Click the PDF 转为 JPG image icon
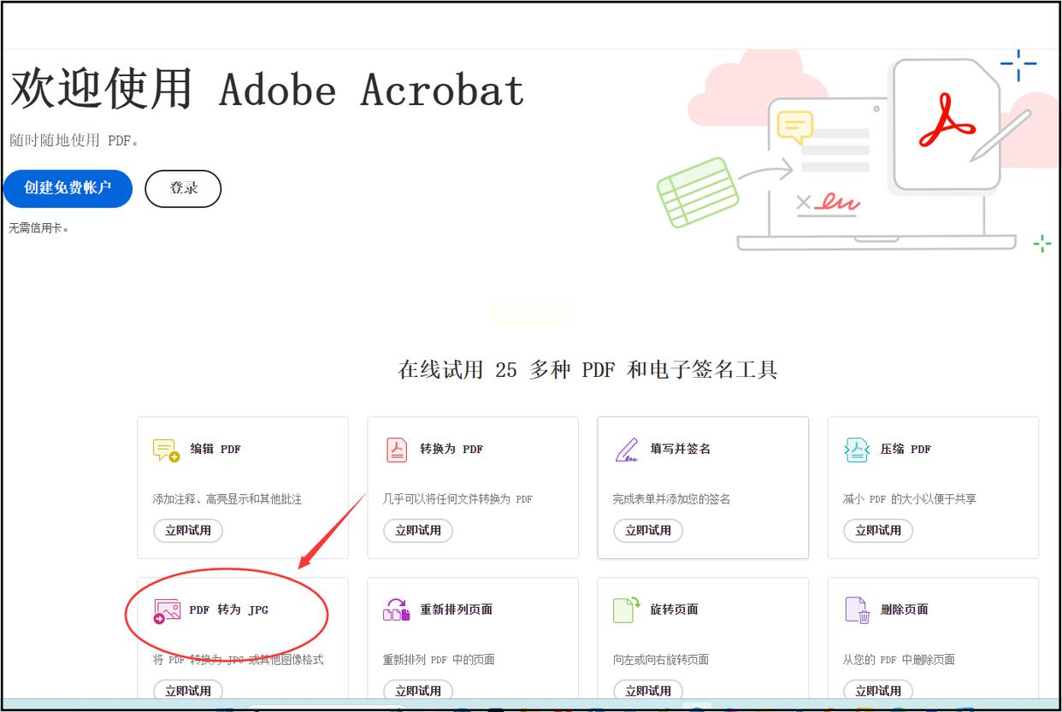Image resolution: width=1062 pixels, height=712 pixels. (166, 611)
